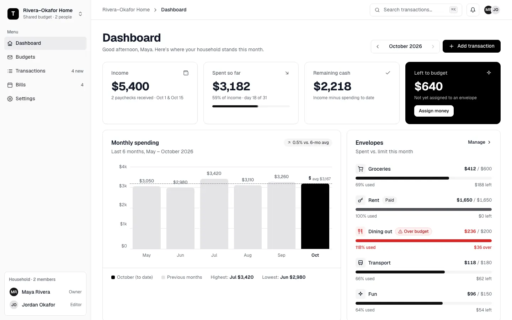Click the Settings gear icon in sidebar
Screen dimensions: 512x320
click(x=10, y=99)
